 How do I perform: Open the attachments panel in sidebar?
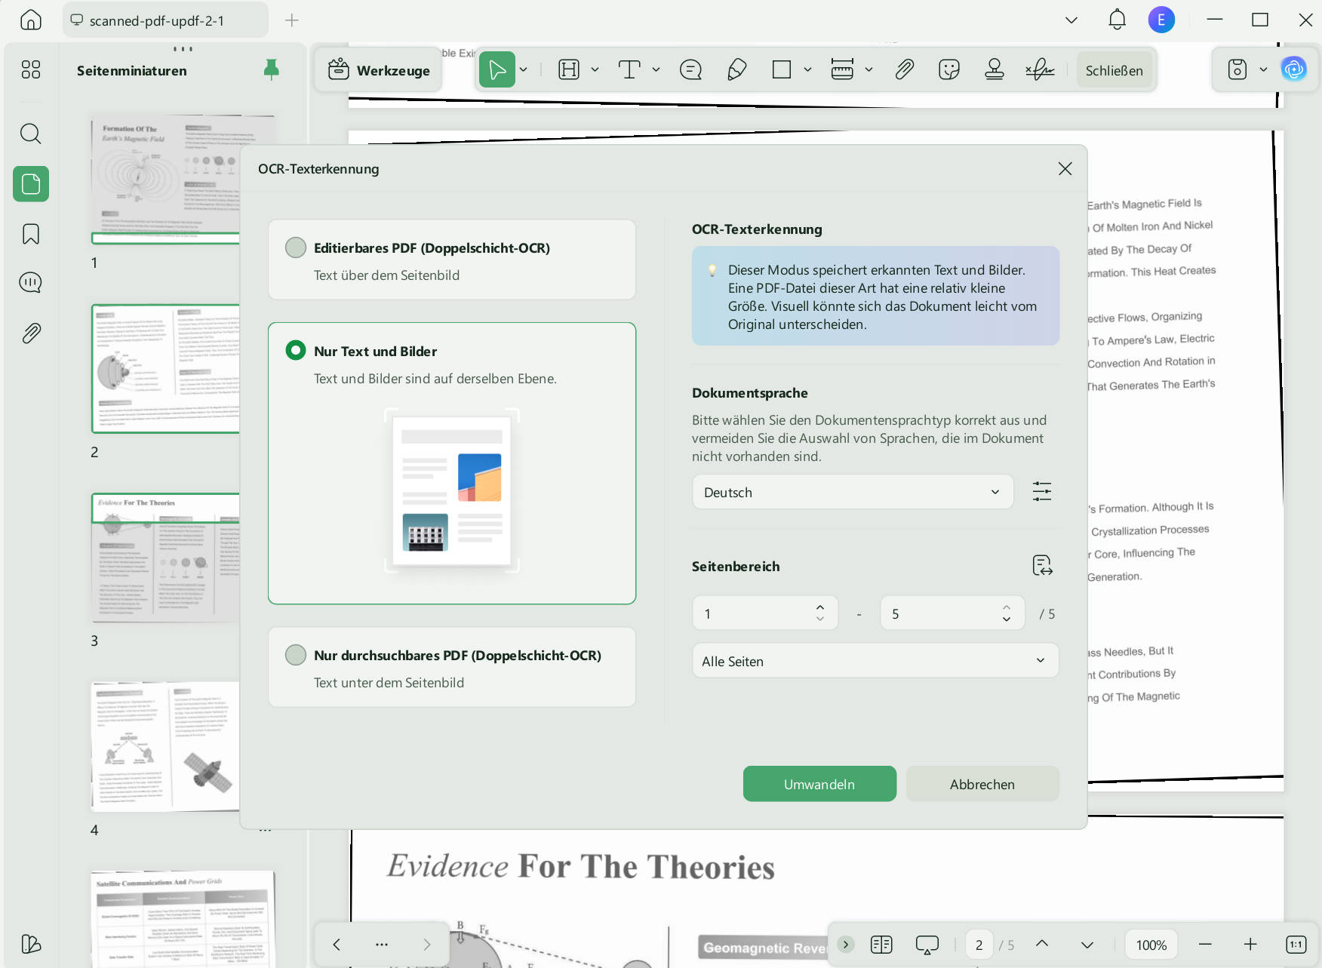(31, 333)
